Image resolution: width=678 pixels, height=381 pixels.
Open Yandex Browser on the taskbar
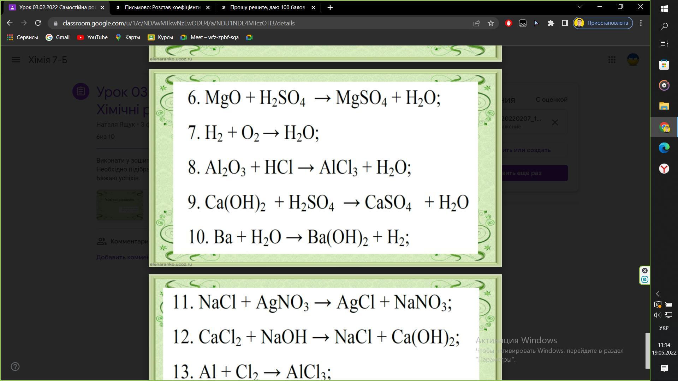coord(664,169)
